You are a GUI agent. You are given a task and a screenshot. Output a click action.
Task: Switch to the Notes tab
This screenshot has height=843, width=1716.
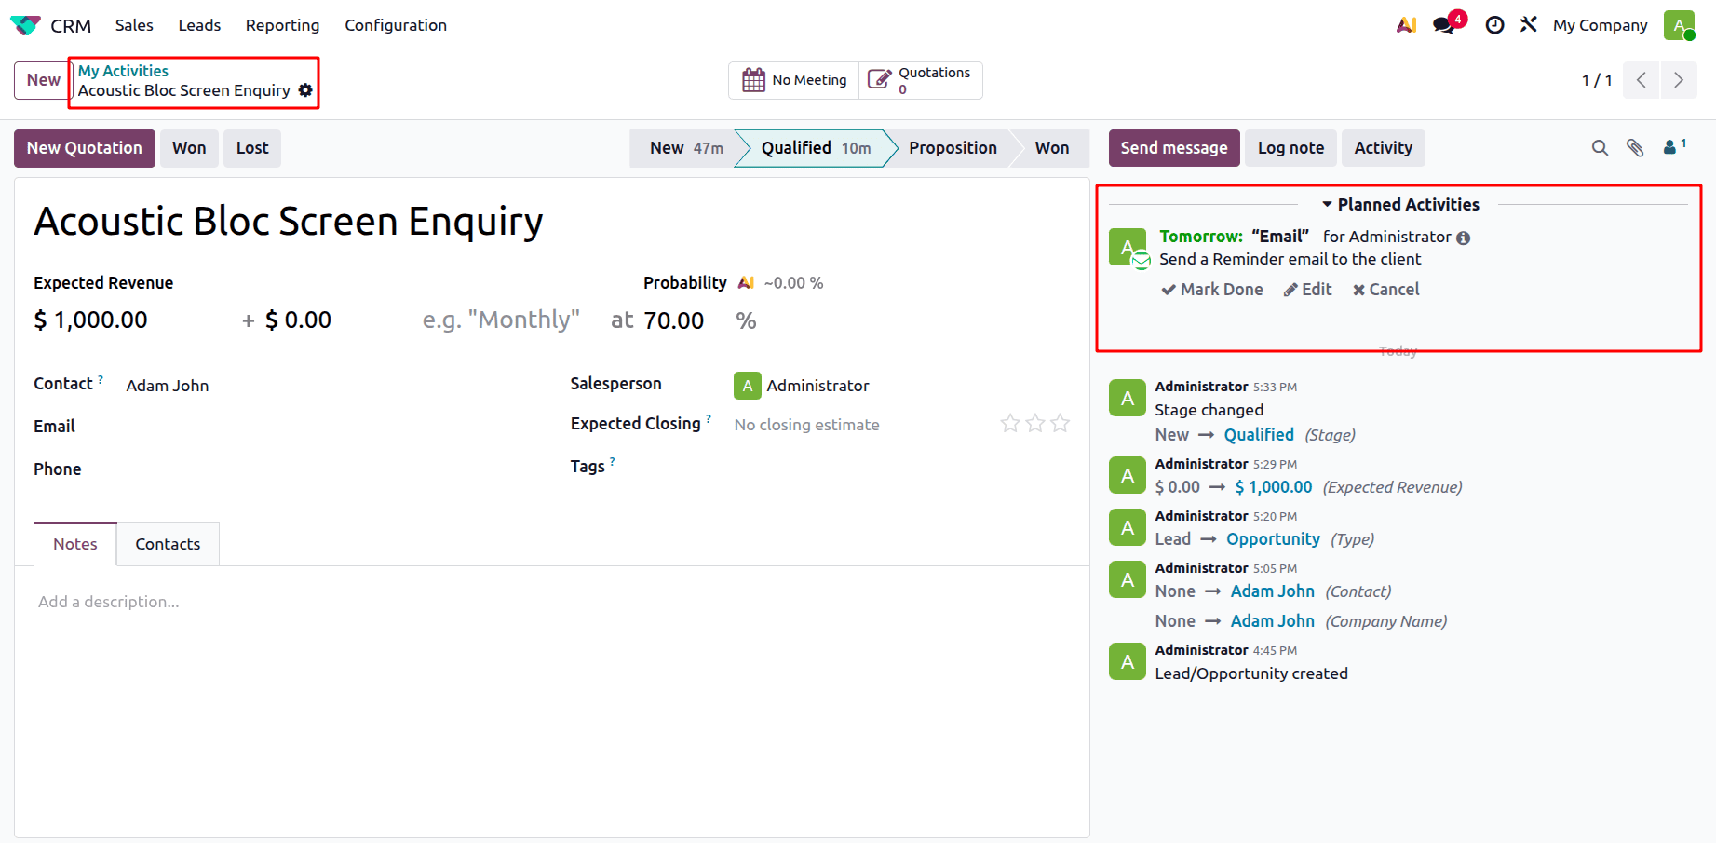75,544
